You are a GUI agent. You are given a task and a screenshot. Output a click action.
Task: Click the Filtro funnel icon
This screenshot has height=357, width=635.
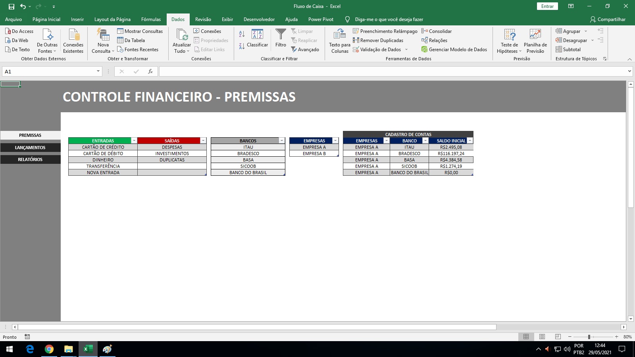[x=281, y=35]
